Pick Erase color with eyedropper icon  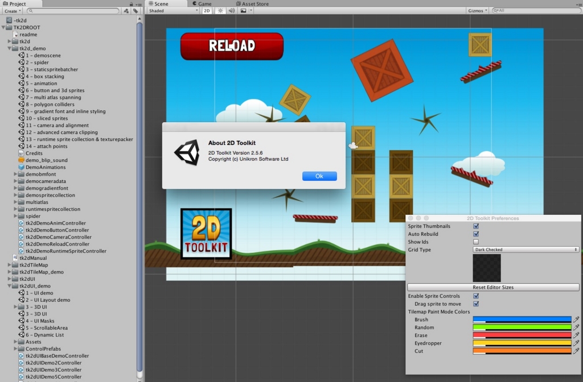(x=576, y=335)
